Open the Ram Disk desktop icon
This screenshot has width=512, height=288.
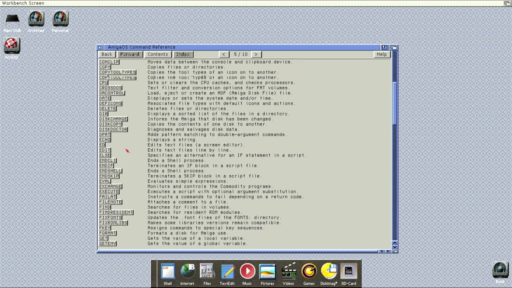pos(12,22)
